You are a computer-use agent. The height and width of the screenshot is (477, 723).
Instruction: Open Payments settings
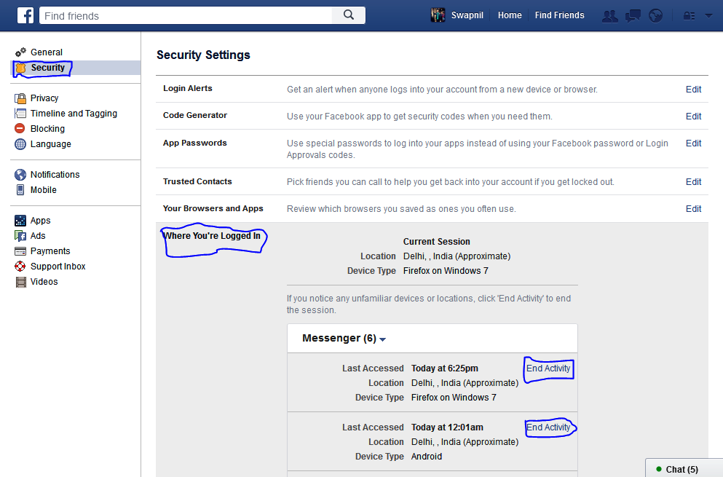(x=50, y=251)
